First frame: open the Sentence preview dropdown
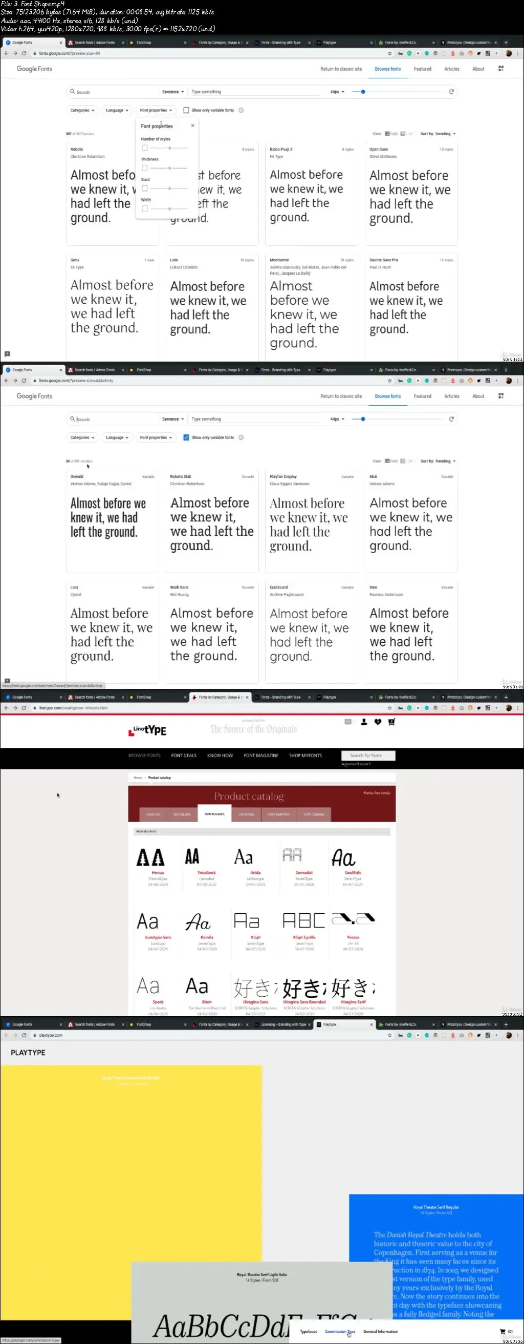The height and width of the screenshot is (1344, 524). click(x=173, y=92)
